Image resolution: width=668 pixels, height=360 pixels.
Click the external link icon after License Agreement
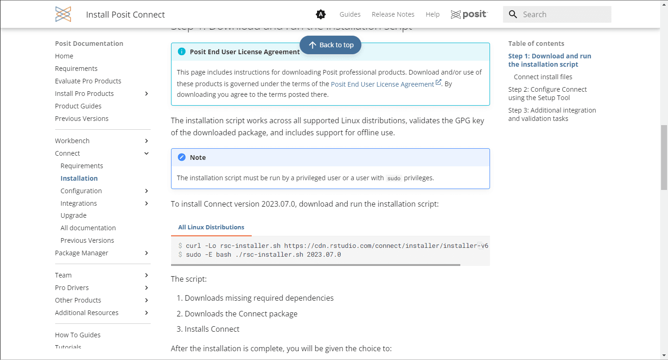(x=439, y=83)
